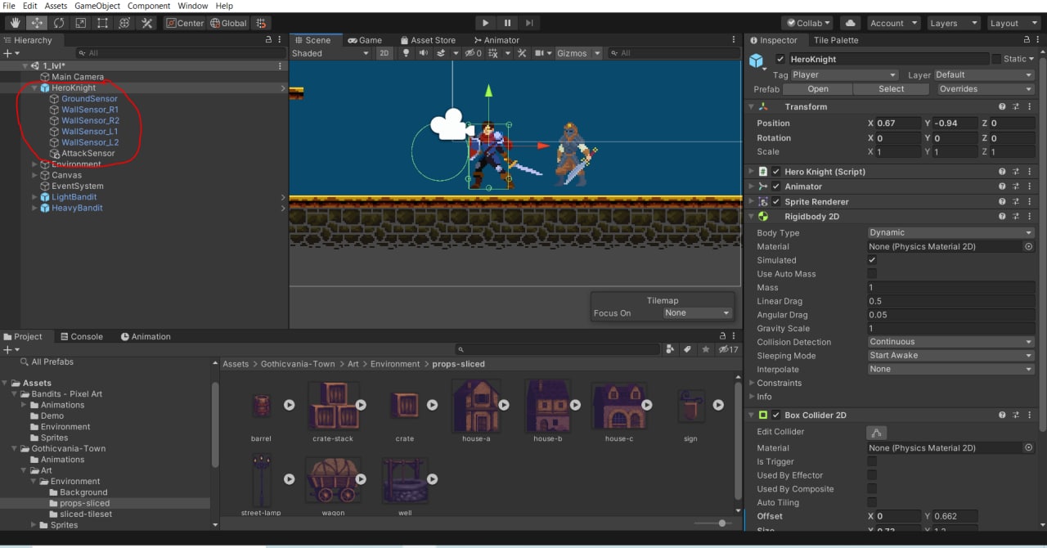Viewport: 1047px width, 548px height.
Task: Disable Hero Knight (Script) component checkbox
Action: pyautogui.click(x=776, y=172)
